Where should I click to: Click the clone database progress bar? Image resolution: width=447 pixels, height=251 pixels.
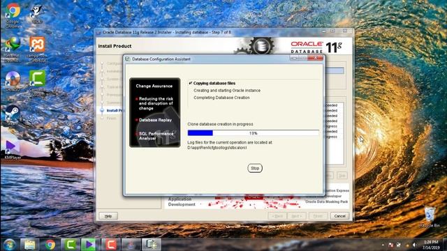pyautogui.click(x=253, y=133)
